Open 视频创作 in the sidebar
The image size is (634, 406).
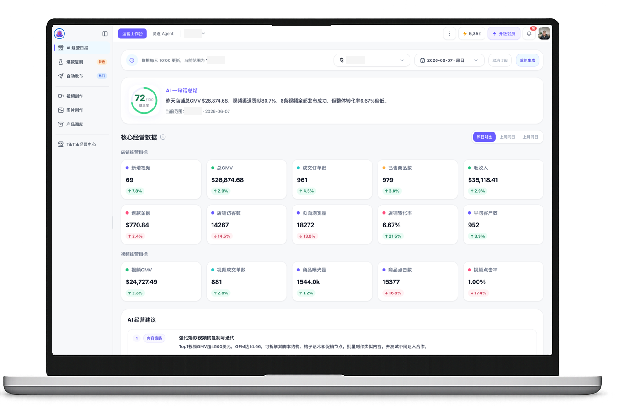82,96
